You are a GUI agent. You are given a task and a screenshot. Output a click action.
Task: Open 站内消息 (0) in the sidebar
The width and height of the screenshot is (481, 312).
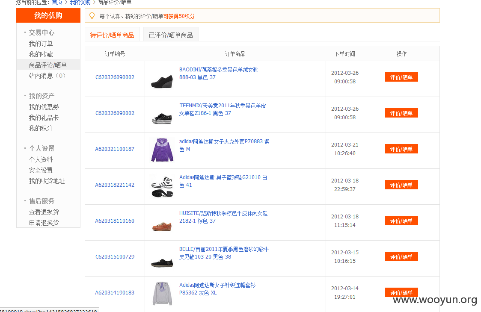pyautogui.click(x=47, y=76)
